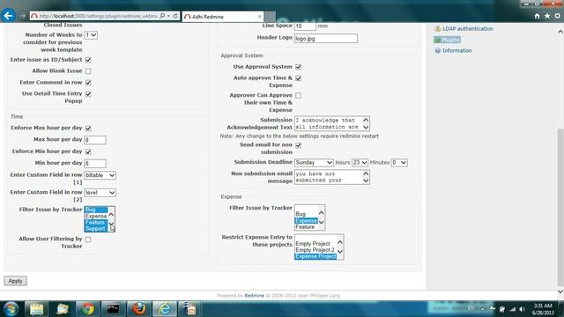564x317 pixels.
Task: Click the Min hour per day field
Action: coord(95,164)
